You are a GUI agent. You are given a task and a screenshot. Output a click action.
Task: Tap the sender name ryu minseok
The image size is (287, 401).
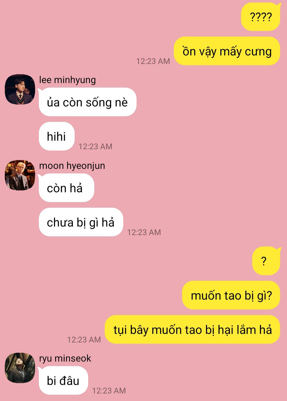[x=65, y=358]
